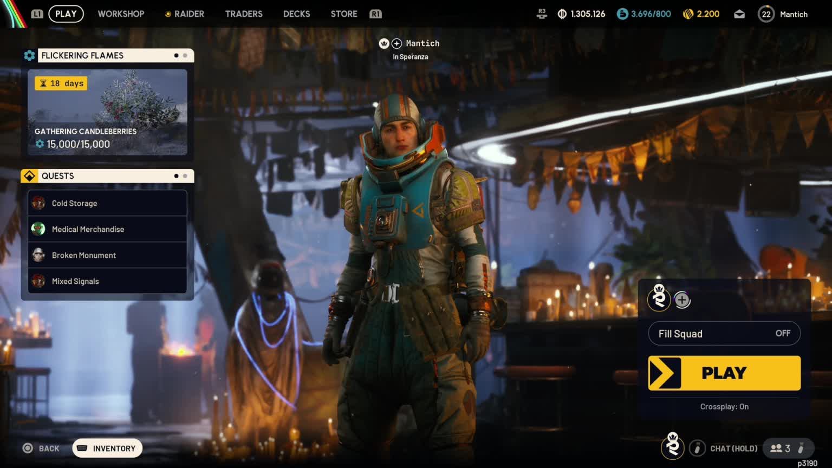Open the Cold Storage quest
The height and width of the screenshot is (468, 832).
pyautogui.click(x=107, y=203)
